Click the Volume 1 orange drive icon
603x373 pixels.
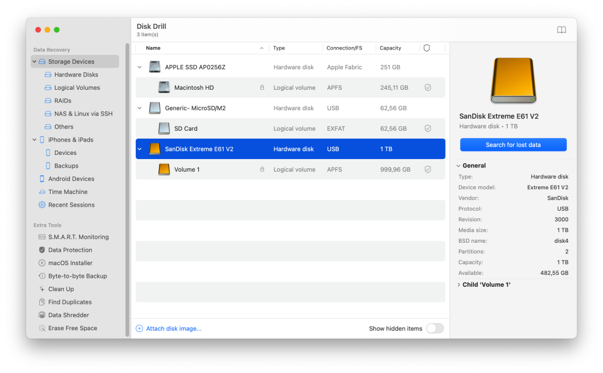[x=164, y=169]
